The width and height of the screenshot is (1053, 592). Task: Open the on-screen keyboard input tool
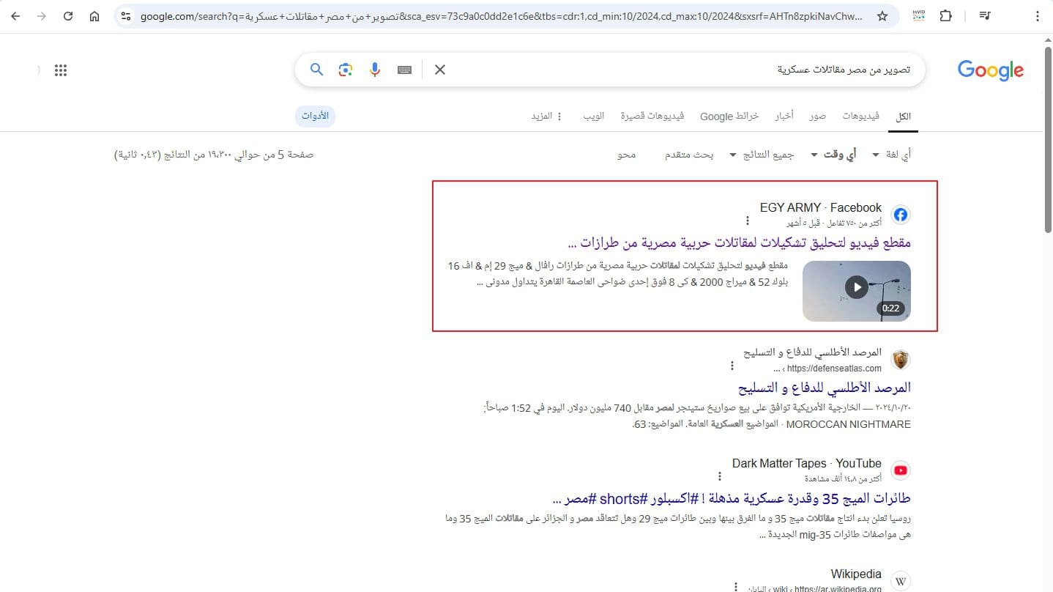pyautogui.click(x=404, y=70)
